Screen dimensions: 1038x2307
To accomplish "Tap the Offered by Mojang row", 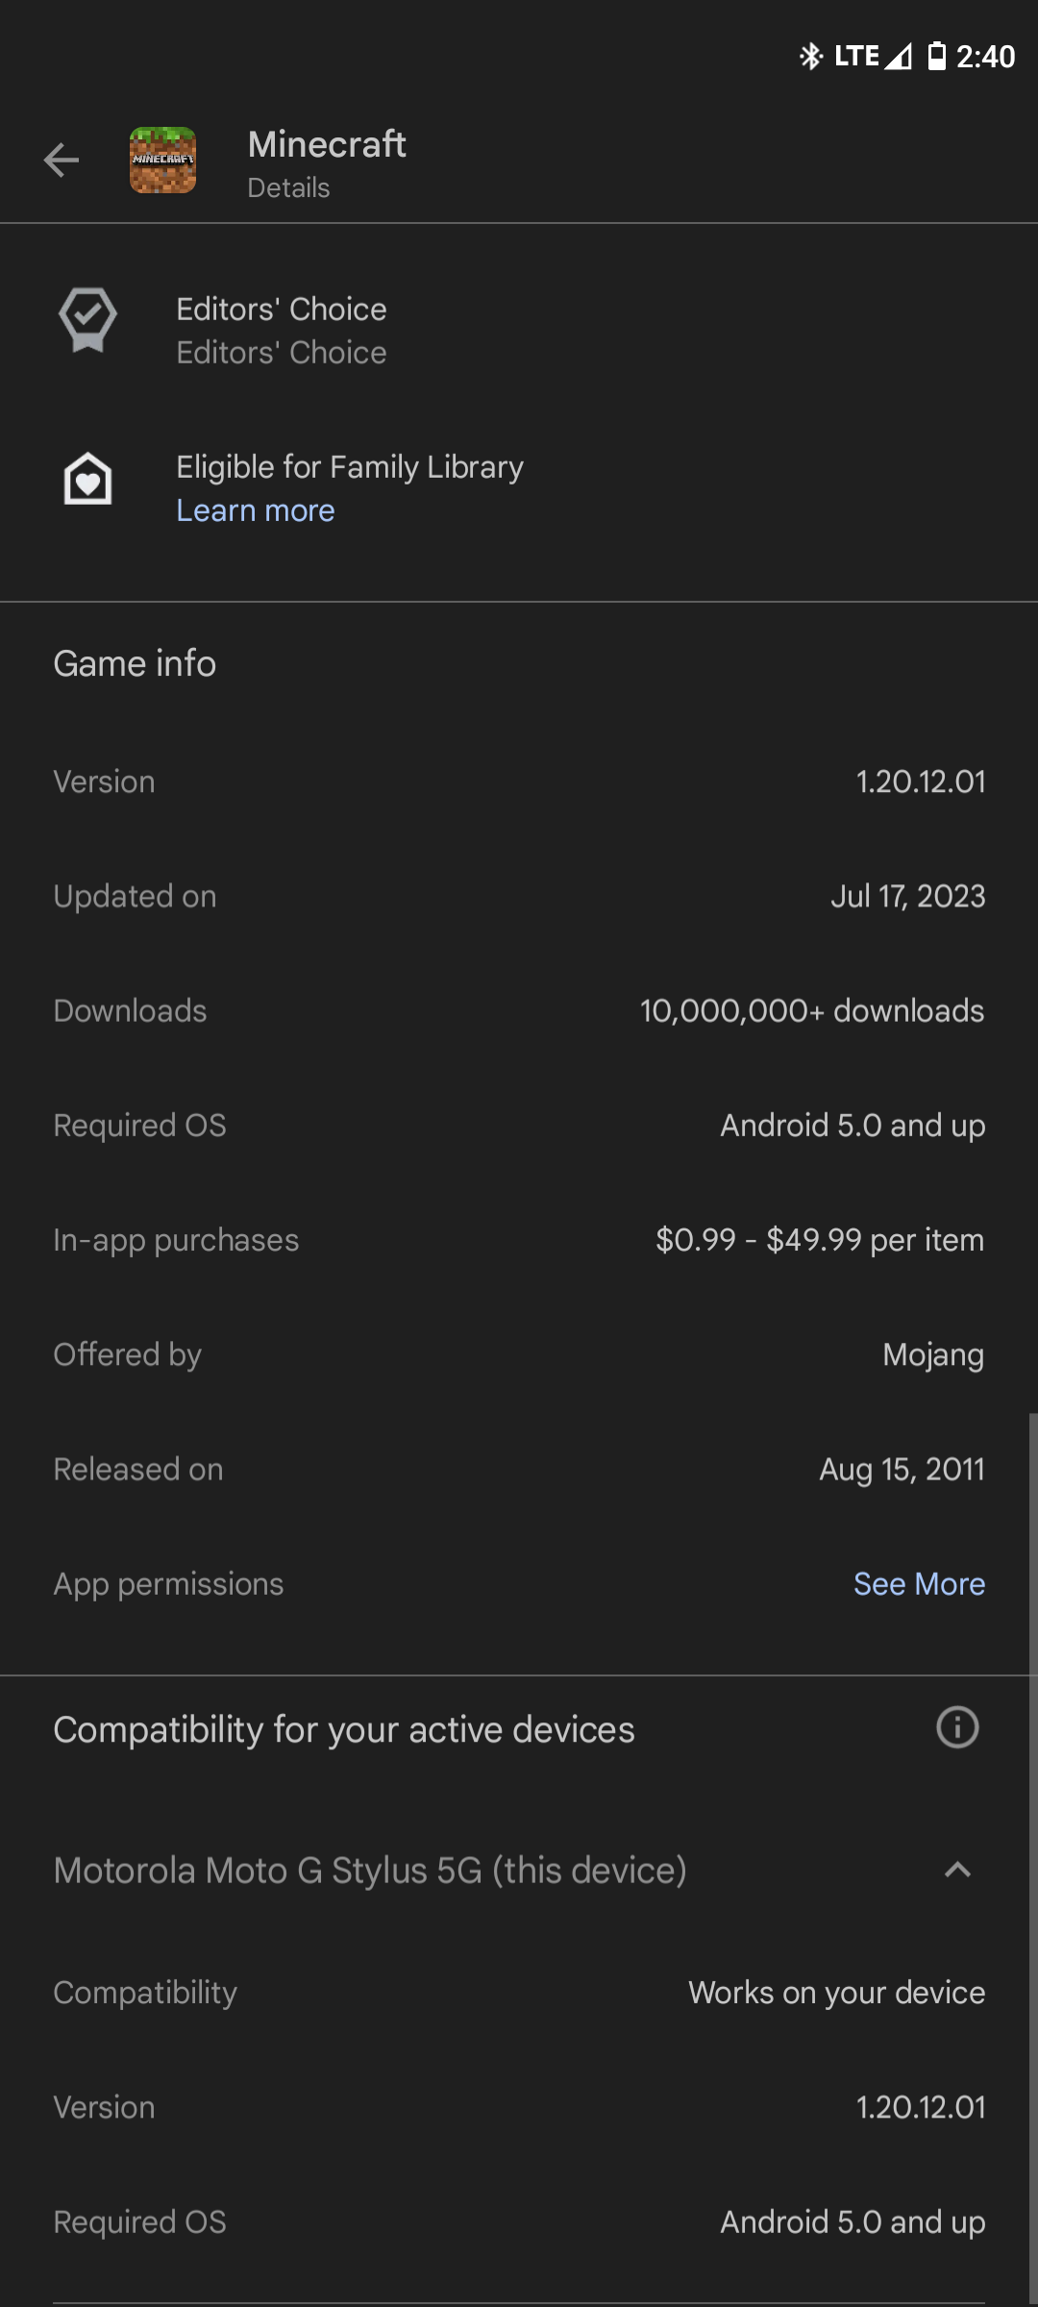I will click(x=519, y=1354).
